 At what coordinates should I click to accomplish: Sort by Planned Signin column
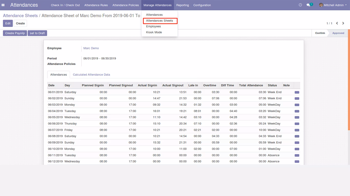pyautogui.click(x=95, y=85)
